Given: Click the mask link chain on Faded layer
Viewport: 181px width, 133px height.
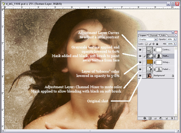Looking at the screenshot, I should click(x=154, y=69).
